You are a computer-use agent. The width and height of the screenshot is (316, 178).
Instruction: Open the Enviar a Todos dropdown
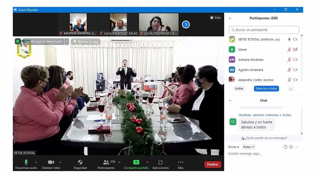click(x=248, y=147)
